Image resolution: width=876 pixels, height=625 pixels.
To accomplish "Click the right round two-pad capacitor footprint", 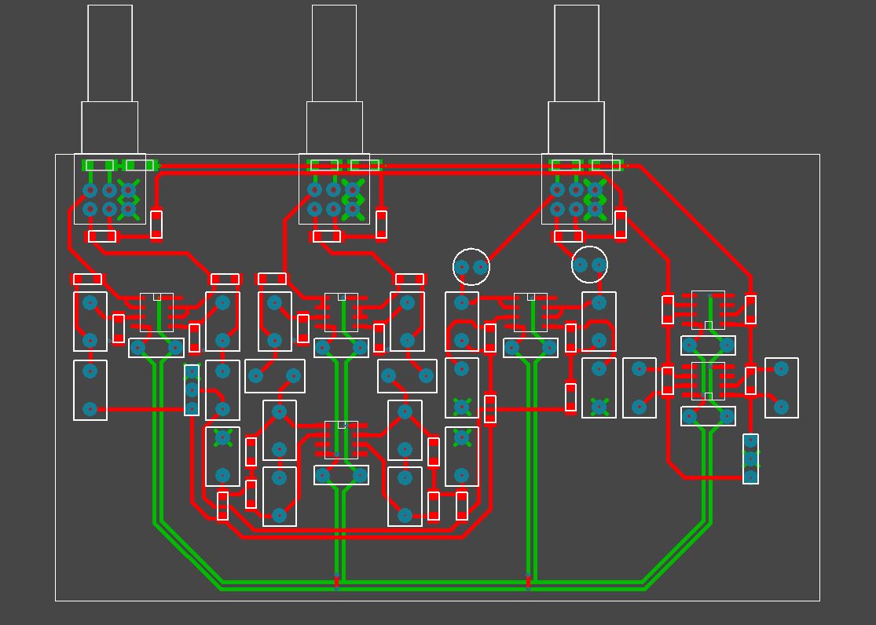I will coord(589,265).
